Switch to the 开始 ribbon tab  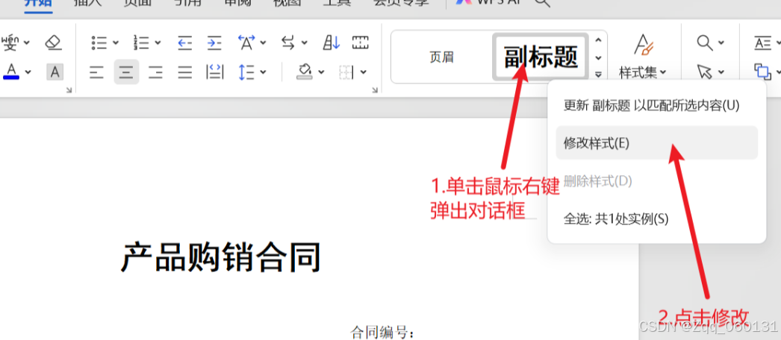click(40, 2)
